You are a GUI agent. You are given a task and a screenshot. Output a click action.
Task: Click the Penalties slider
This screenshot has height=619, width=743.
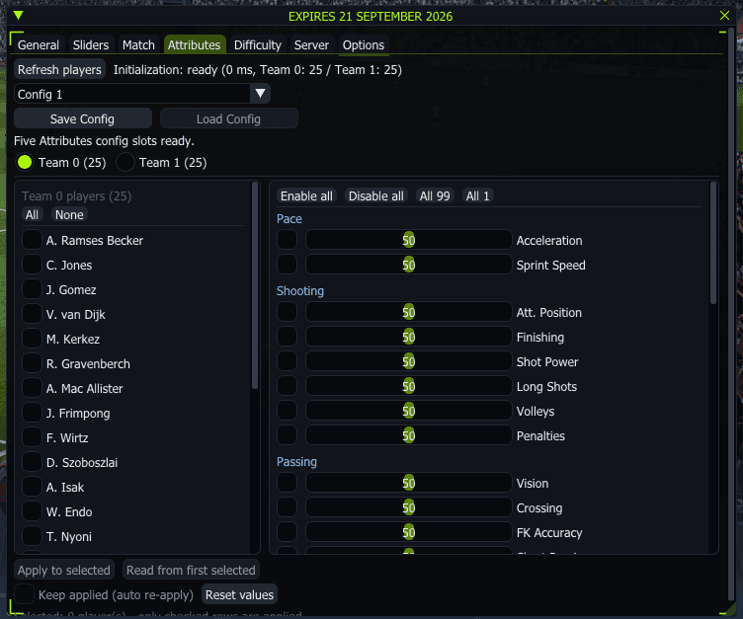[x=408, y=434]
